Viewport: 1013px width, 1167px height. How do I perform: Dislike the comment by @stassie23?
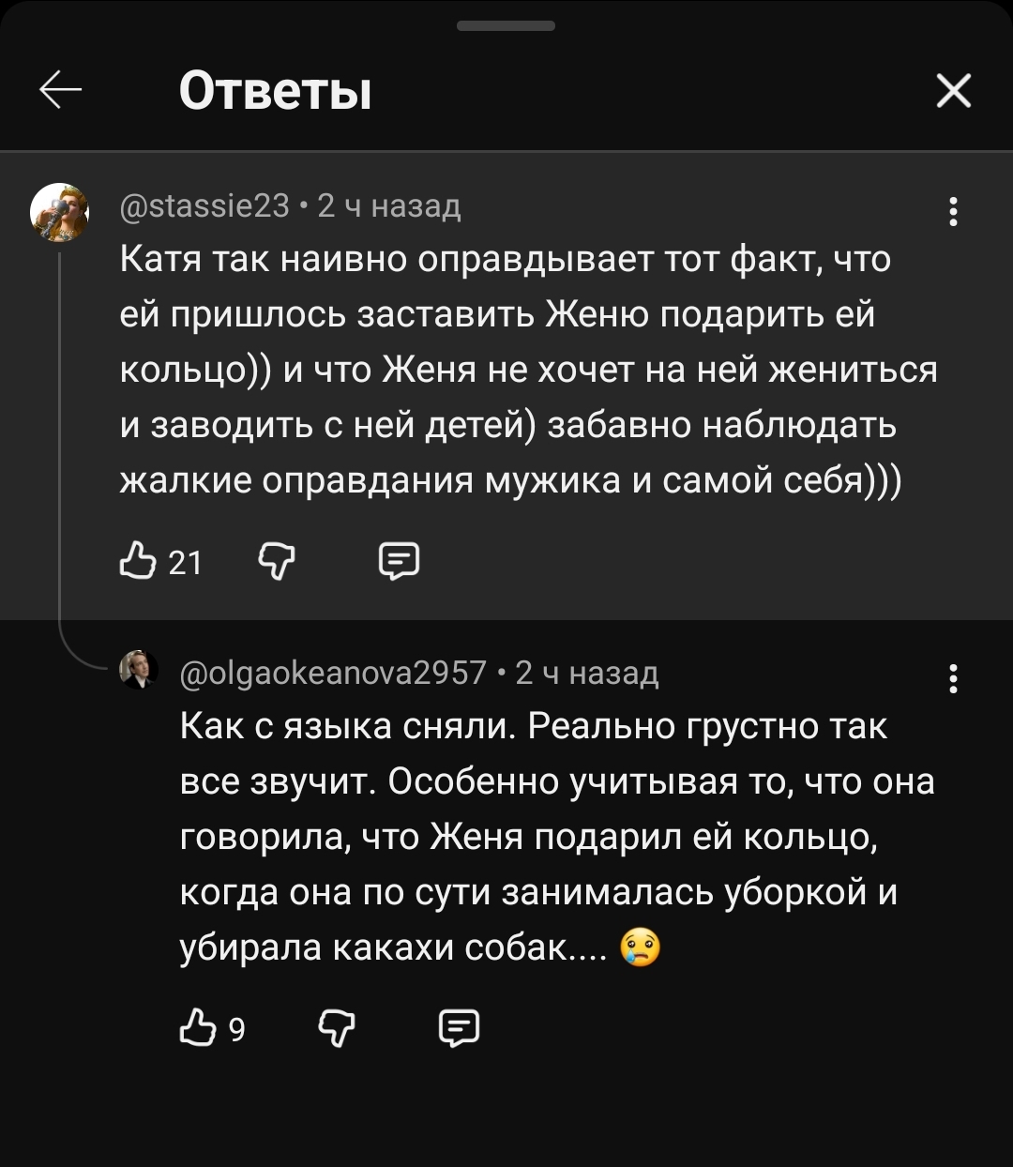(x=276, y=561)
